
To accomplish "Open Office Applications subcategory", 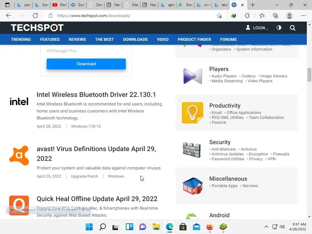I will click(244, 113).
